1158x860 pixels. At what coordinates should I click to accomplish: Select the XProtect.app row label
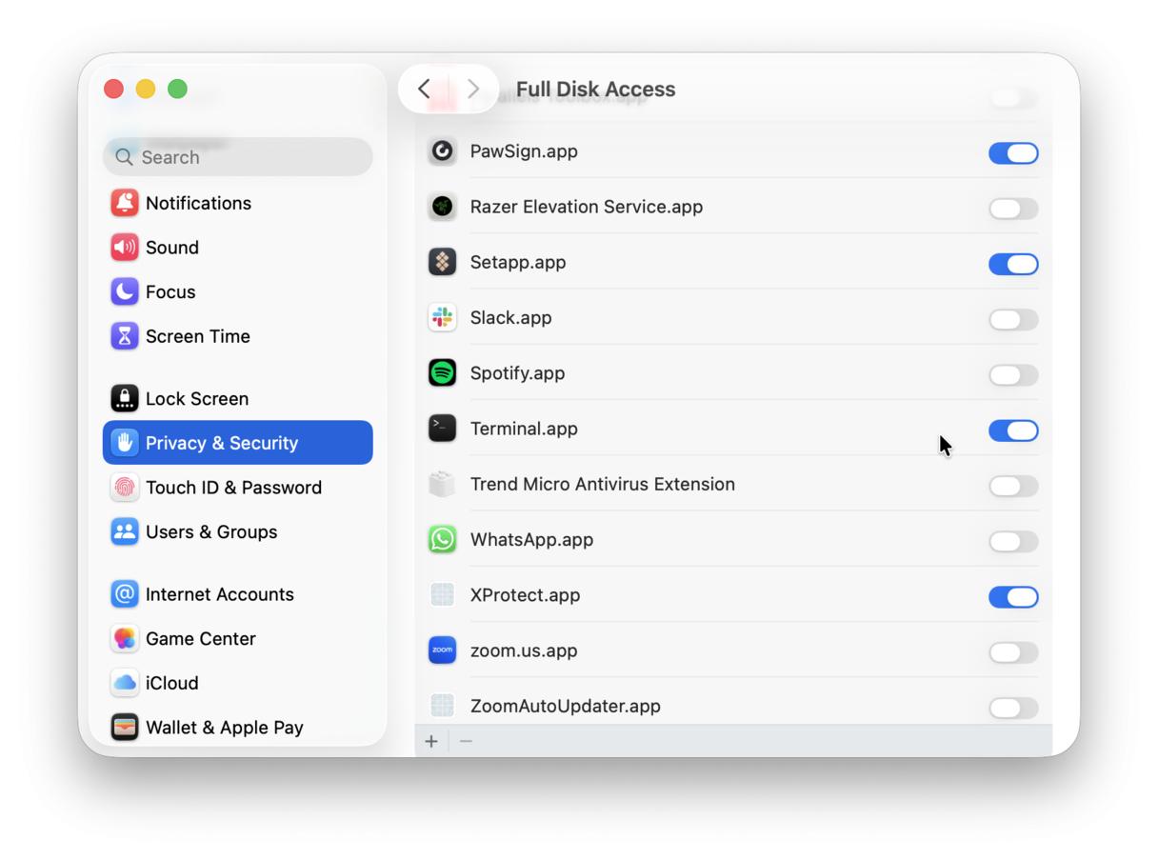click(x=525, y=595)
